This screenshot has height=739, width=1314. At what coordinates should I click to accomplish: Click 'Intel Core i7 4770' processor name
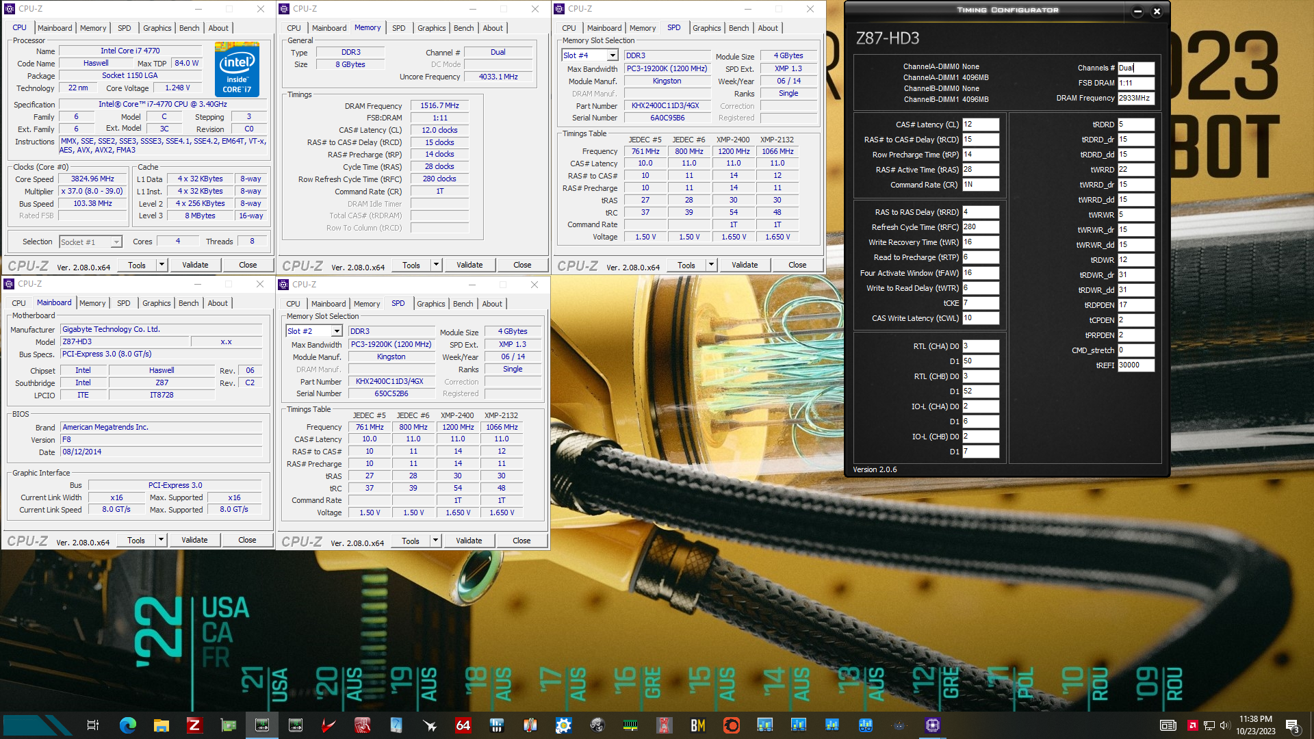coord(130,51)
